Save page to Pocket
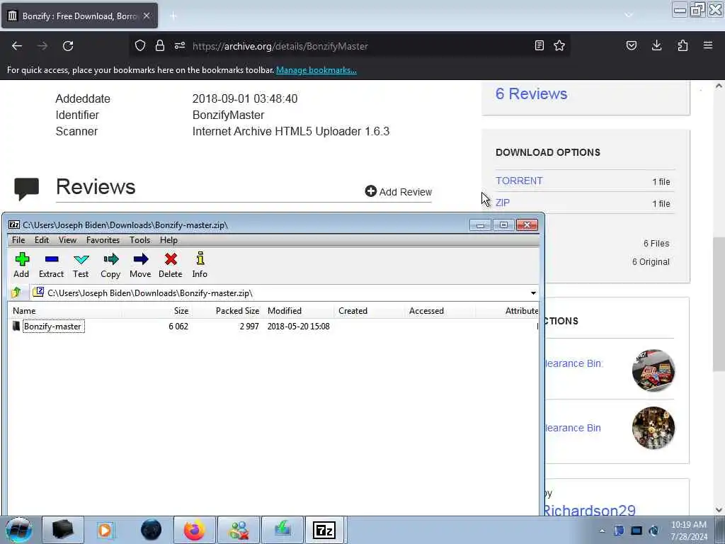 coord(632,45)
